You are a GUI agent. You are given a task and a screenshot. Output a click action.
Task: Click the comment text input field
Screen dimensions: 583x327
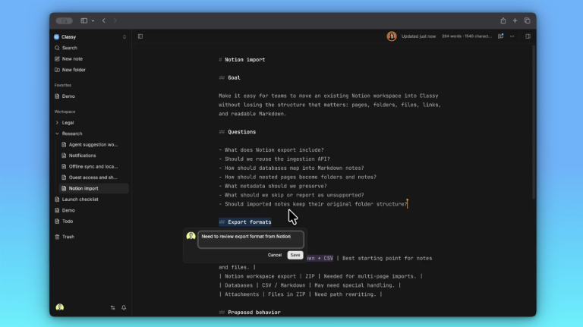point(251,240)
